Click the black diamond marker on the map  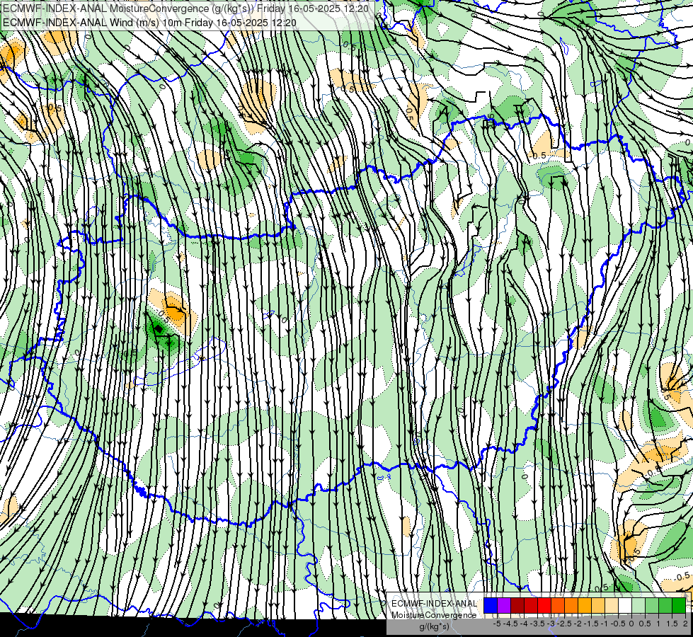coord(159,328)
